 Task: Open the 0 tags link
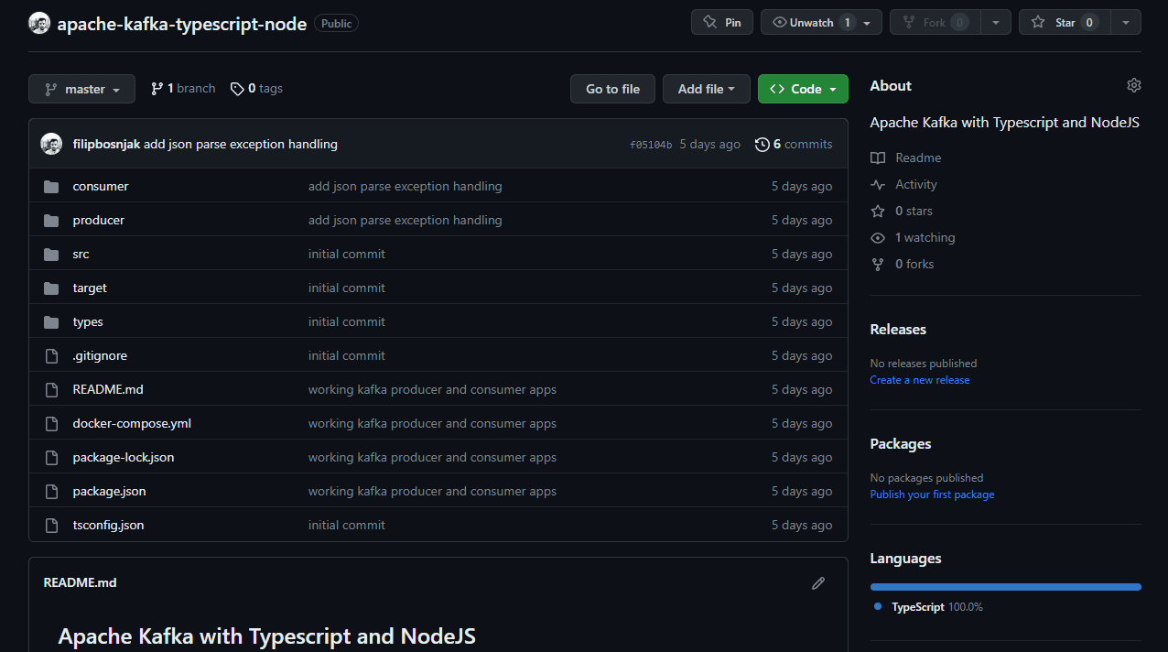coord(256,89)
